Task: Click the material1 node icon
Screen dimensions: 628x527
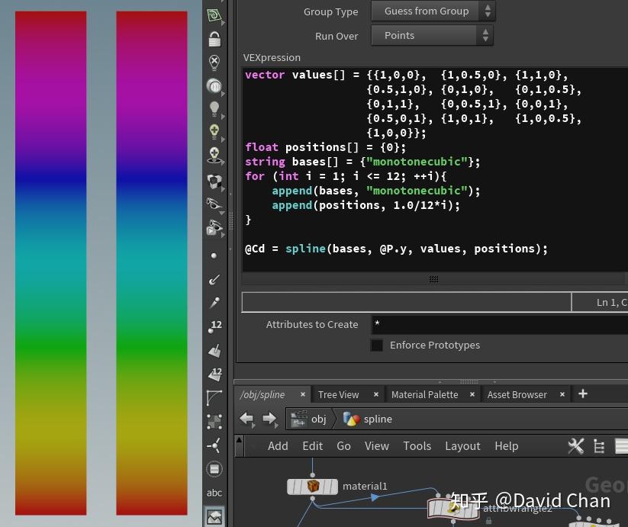Action: 312,487
